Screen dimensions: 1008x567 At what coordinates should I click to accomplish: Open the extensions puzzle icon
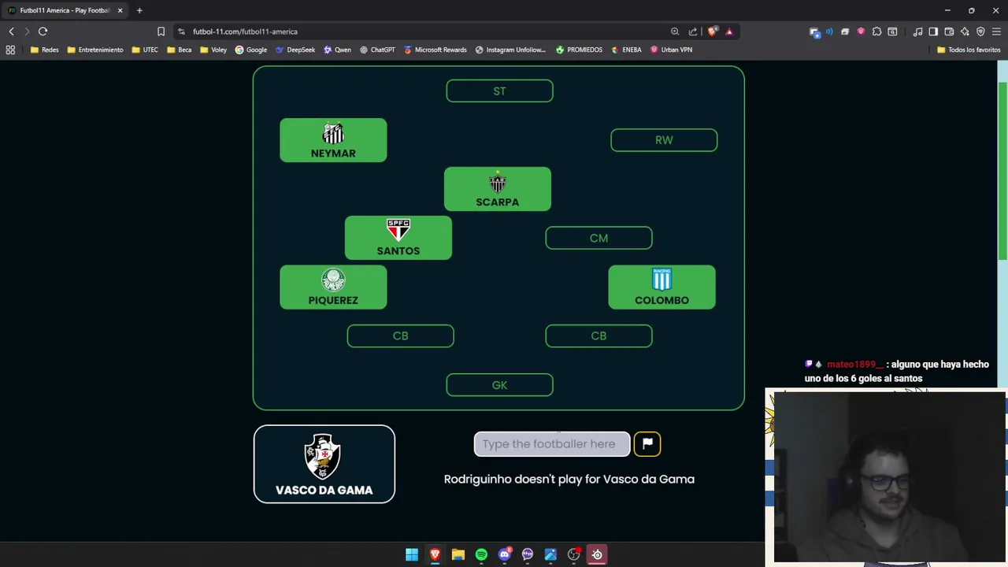click(x=876, y=31)
